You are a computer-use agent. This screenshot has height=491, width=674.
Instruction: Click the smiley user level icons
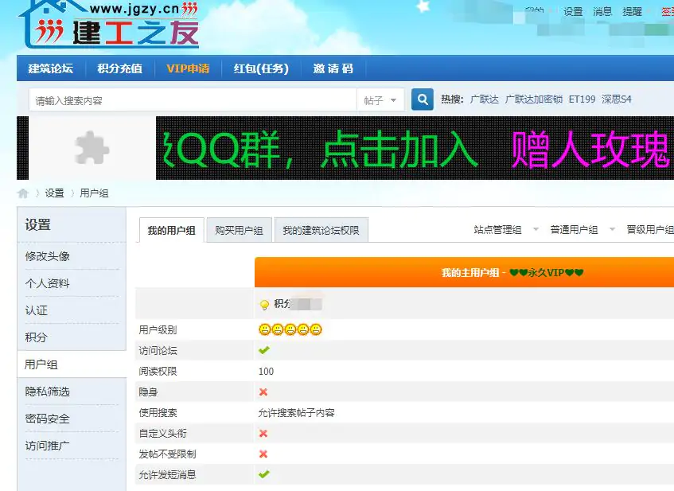290,329
